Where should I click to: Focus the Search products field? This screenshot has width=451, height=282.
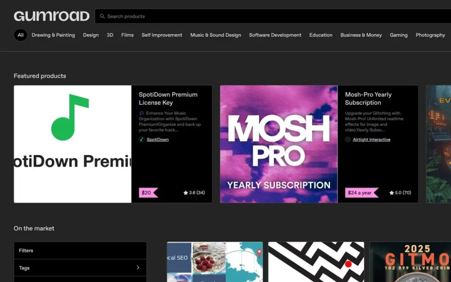(x=273, y=16)
